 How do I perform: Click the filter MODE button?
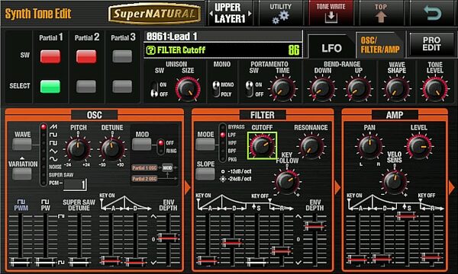click(x=205, y=144)
